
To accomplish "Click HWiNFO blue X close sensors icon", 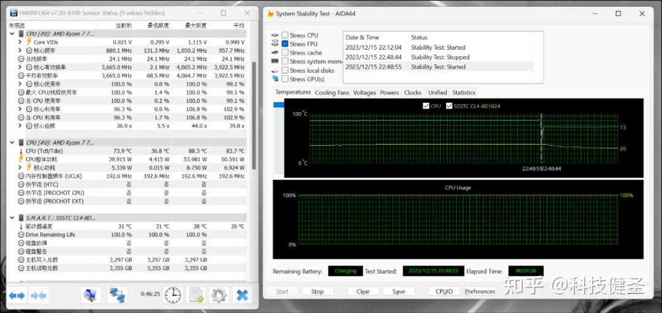I will pyautogui.click(x=242, y=295).
